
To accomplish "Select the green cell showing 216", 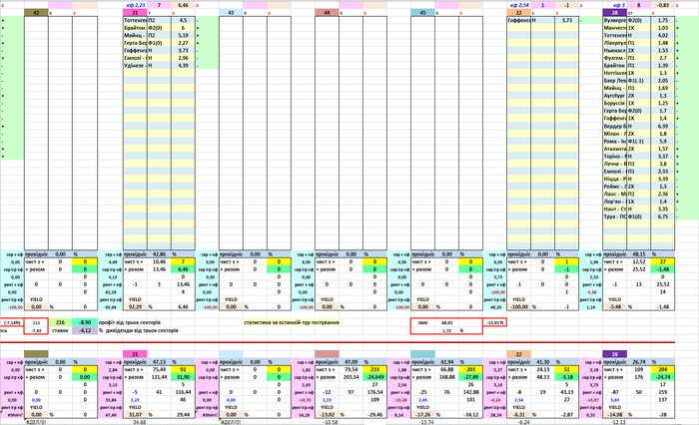I will pos(60,322).
